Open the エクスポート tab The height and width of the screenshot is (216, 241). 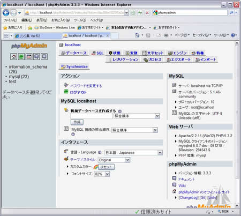coord(178,59)
